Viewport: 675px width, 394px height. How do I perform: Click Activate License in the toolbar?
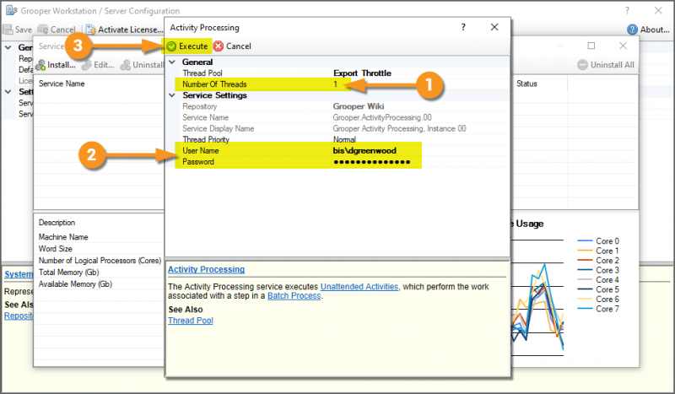(125, 30)
